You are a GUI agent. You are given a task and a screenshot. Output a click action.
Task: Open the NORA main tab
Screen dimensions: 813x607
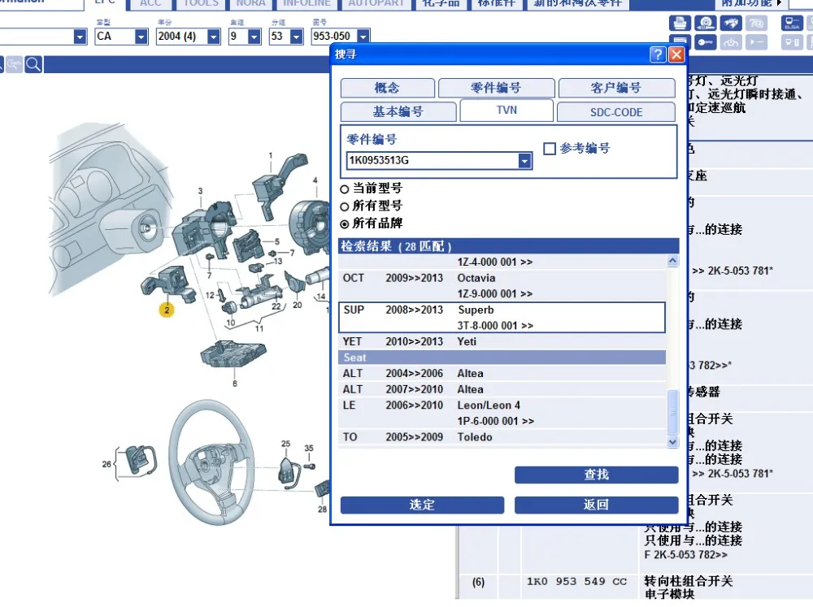point(251,4)
